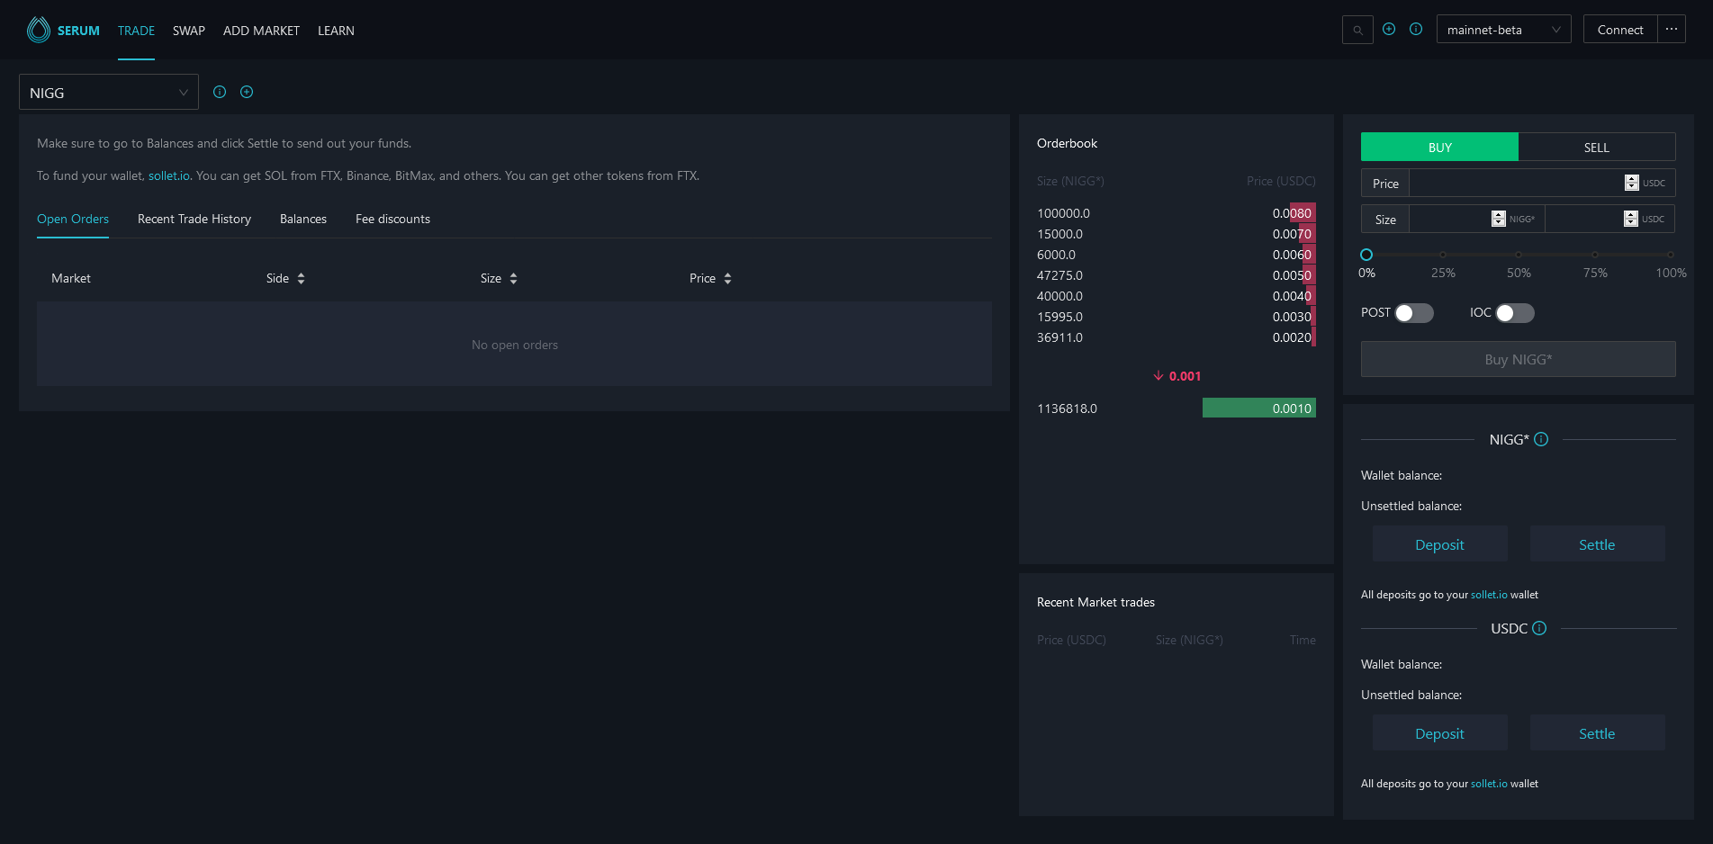Set the order size slider to 50%
1713x844 pixels.
[x=1519, y=255]
